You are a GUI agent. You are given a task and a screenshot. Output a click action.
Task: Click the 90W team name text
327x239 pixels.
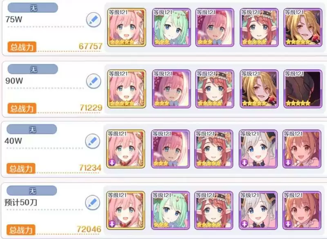coord(14,81)
